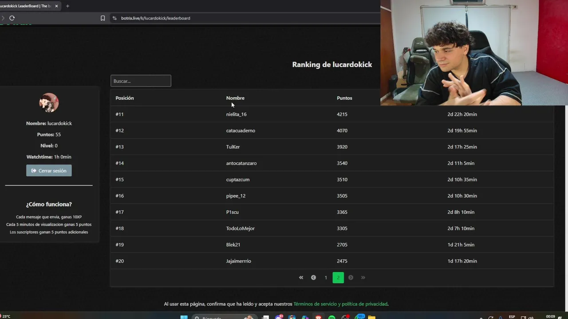The image size is (568, 319).
Task: Select user antocatanzaro in ranking
Action: (241, 163)
